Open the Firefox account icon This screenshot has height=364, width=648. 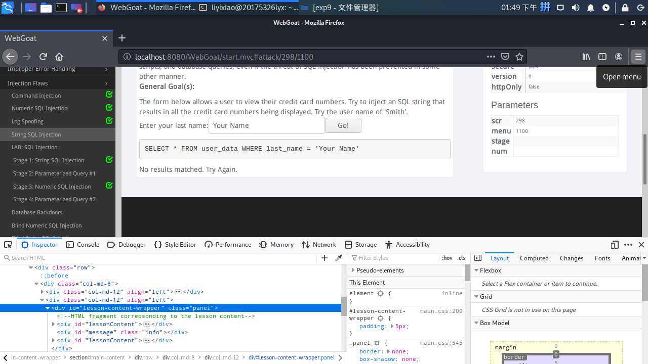click(x=619, y=57)
